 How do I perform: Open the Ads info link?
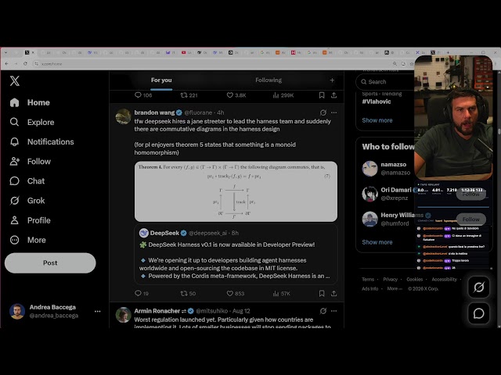pyautogui.click(x=370, y=288)
